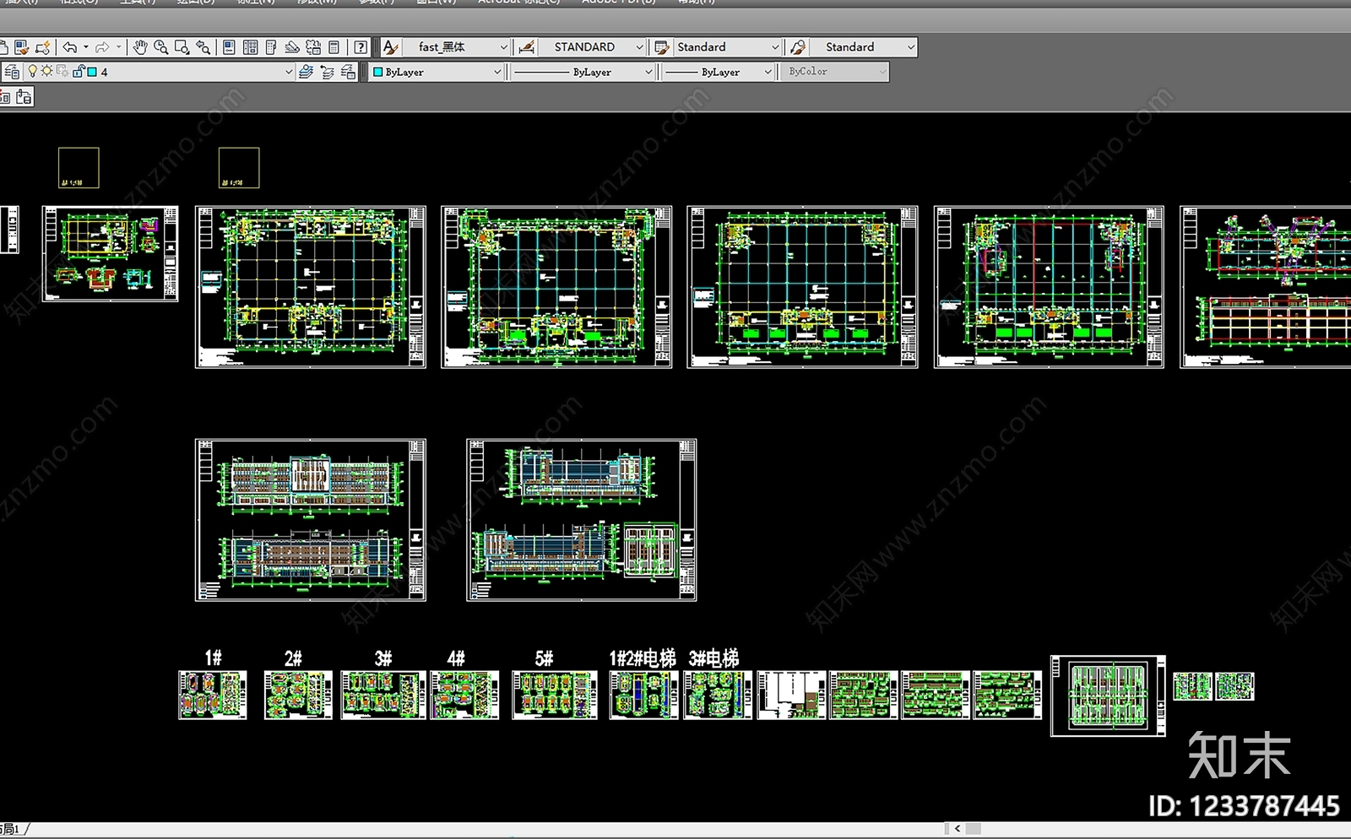The image size is (1351, 839).
Task: Select the 3# drawing sheet thumbnail
Action: (383, 695)
